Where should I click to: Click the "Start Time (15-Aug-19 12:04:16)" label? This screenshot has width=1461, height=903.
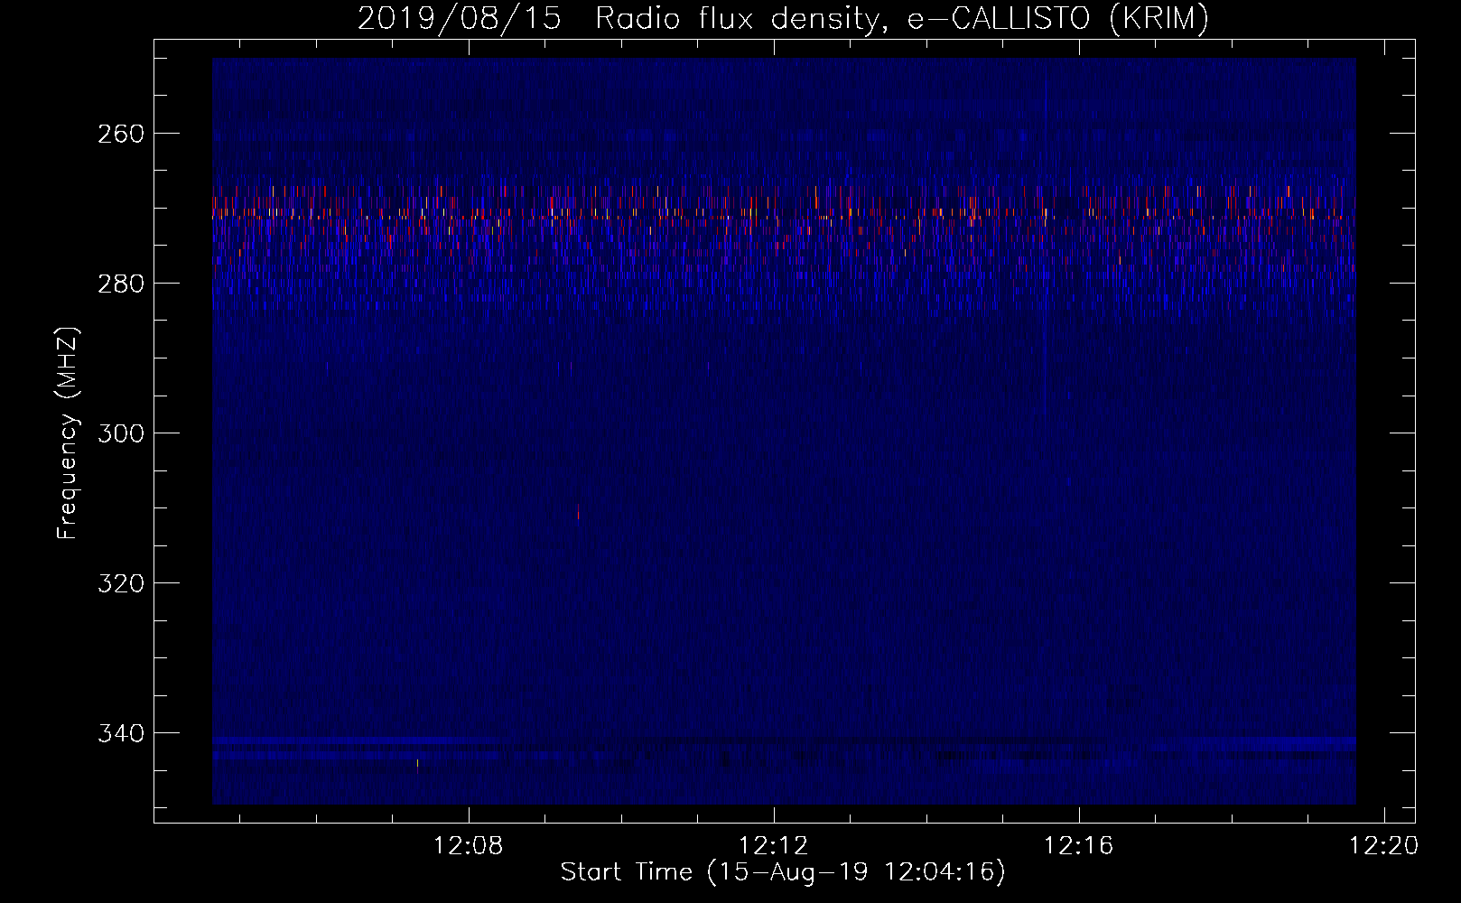[783, 872]
